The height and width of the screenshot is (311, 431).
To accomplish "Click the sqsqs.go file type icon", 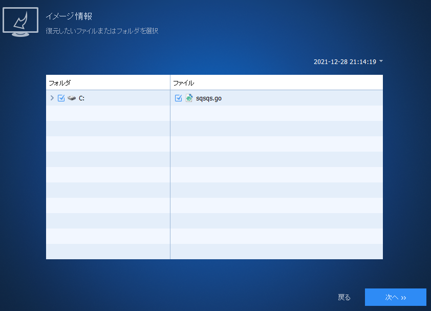I will (189, 98).
